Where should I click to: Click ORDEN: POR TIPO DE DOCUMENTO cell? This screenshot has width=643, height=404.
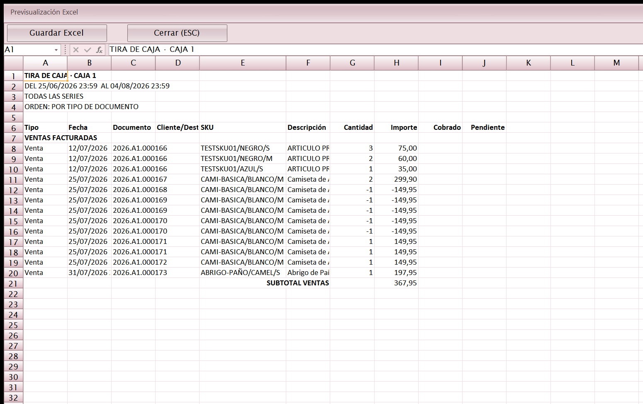pos(45,107)
